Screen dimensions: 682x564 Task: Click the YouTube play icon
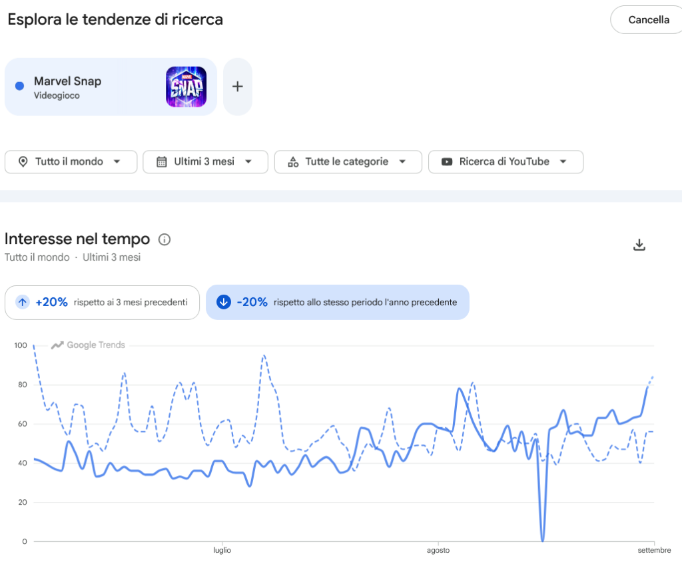[447, 161]
